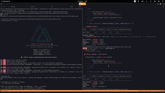
Task: Switch to the nuxt-site tab
Action: 13,7
